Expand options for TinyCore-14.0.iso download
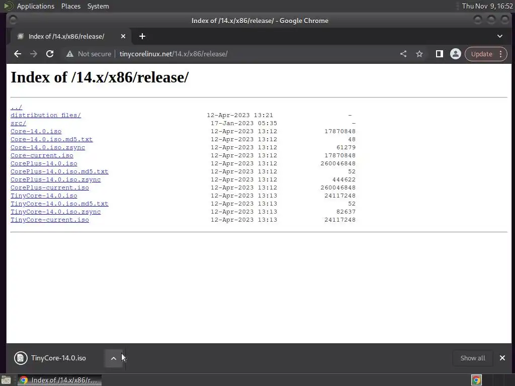The width and height of the screenshot is (515, 386). click(113, 358)
